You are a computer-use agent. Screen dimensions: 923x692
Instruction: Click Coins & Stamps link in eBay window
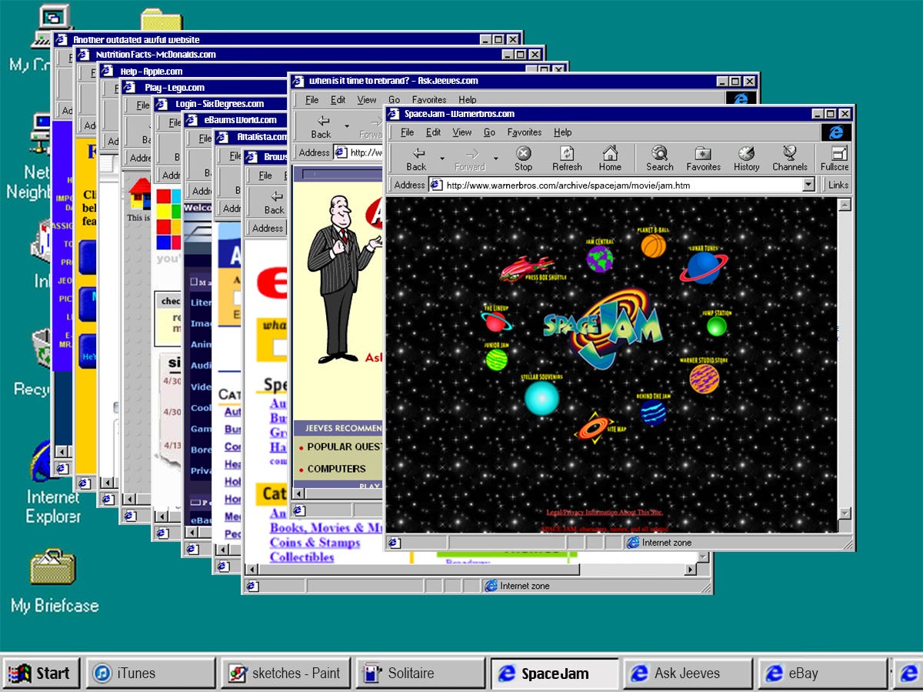pyautogui.click(x=315, y=543)
